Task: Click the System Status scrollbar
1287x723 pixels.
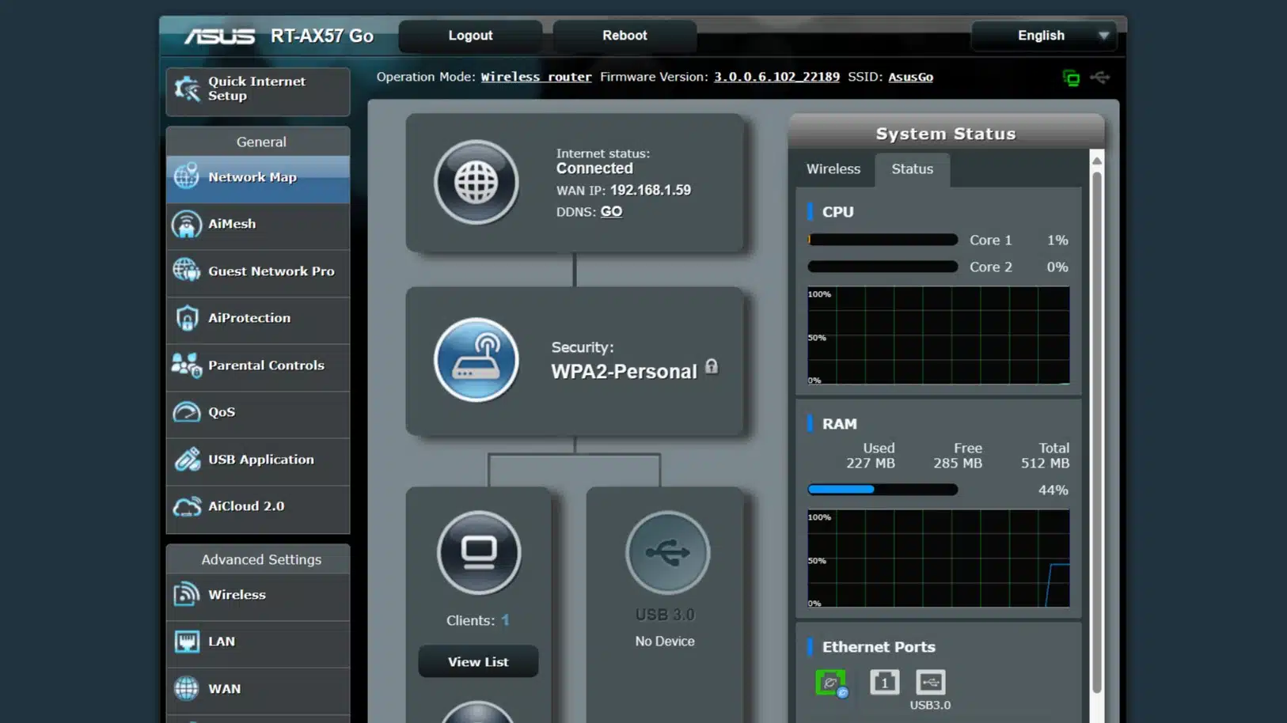Action: tap(1097, 433)
